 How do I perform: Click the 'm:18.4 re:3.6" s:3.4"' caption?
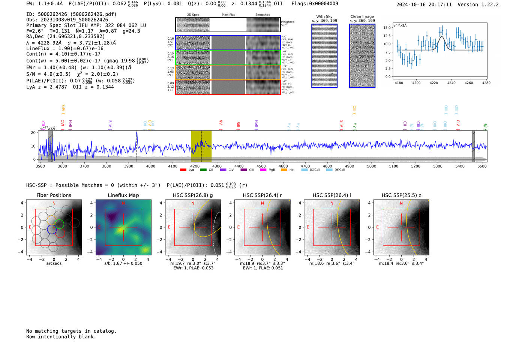coord(401,263)
